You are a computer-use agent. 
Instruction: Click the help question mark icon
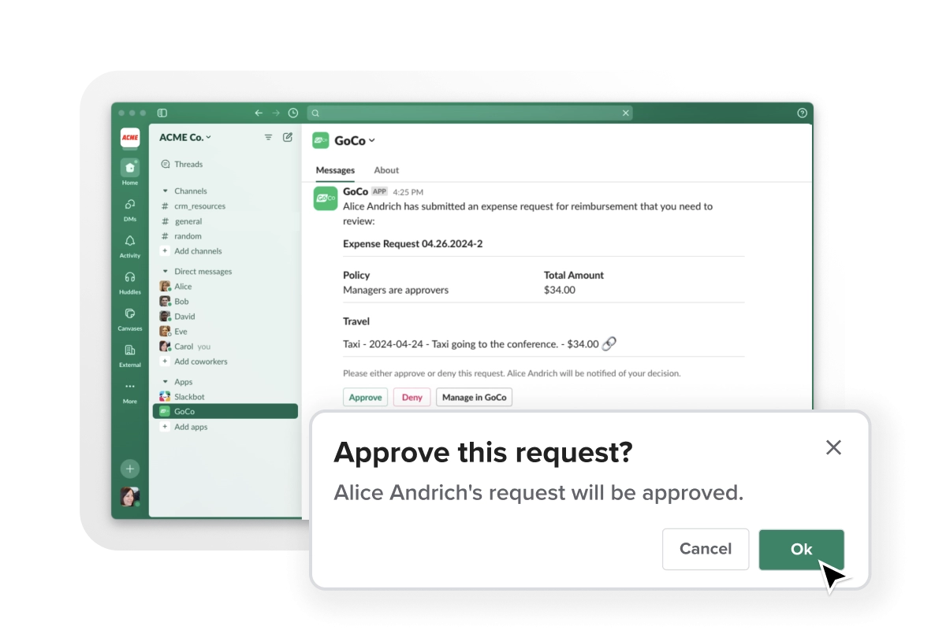pyautogui.click(x=803, y=113)
